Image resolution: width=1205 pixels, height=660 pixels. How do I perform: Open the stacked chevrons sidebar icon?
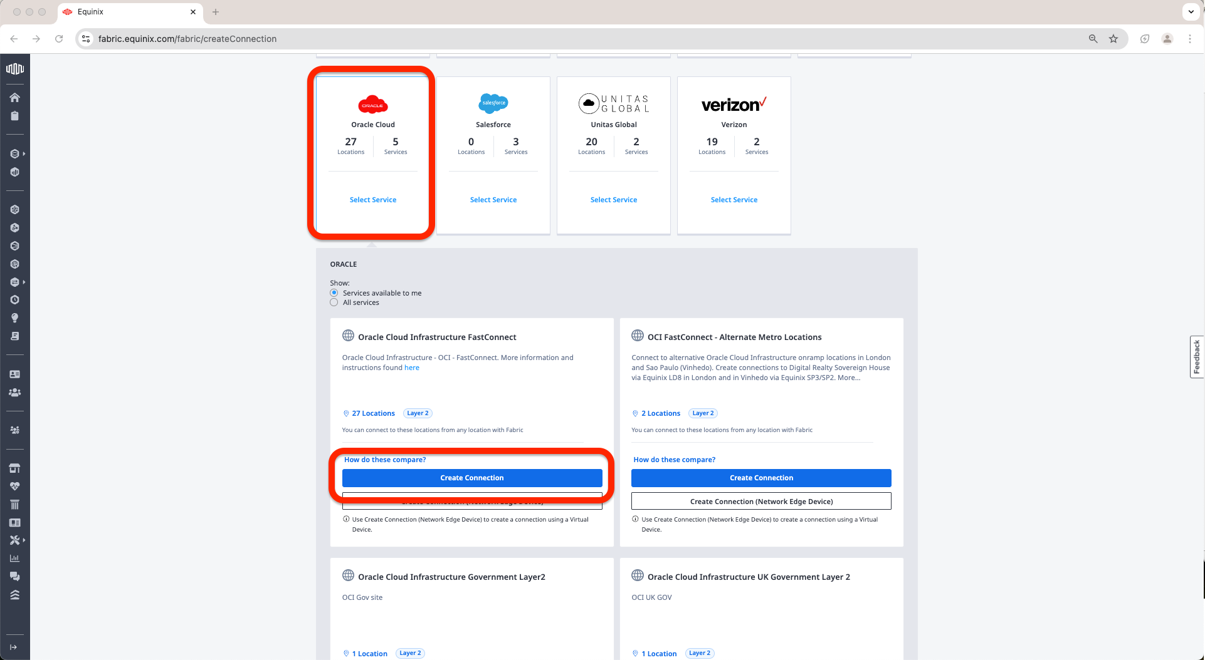[15, 595]
